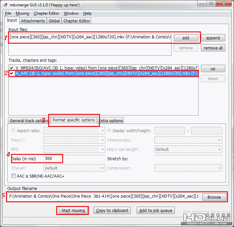The width and height of the screenshot is (234, 227).
Task: Click the Delay (in ms) input field
Action: [74, 159]
